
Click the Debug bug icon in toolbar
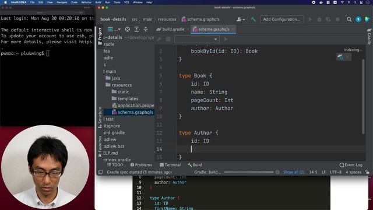point(319,19)
